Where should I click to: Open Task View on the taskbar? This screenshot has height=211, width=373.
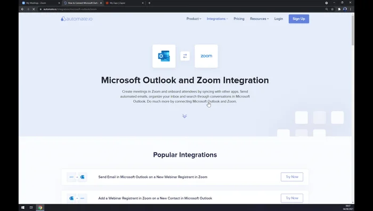click(x=31, y=207)
